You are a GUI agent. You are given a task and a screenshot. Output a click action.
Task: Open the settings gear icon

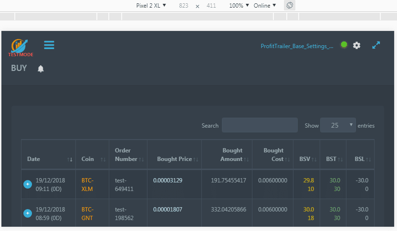[356, 45]
